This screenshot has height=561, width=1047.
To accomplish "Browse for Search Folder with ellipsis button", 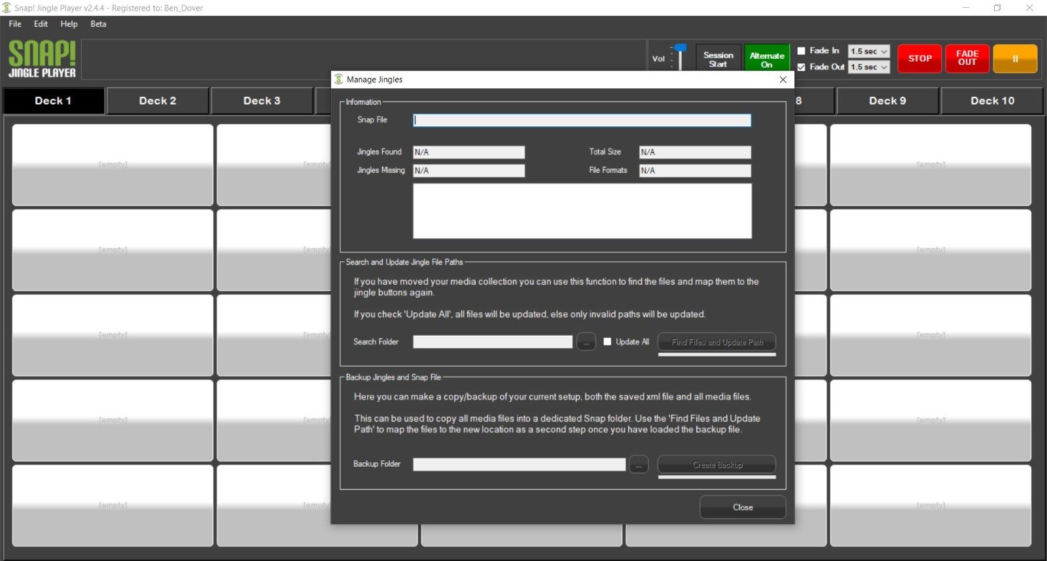I will click(586, 342).
